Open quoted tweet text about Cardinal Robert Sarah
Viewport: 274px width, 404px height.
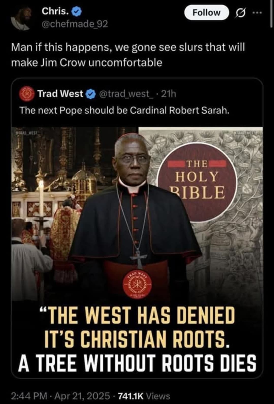click(124, 110)
